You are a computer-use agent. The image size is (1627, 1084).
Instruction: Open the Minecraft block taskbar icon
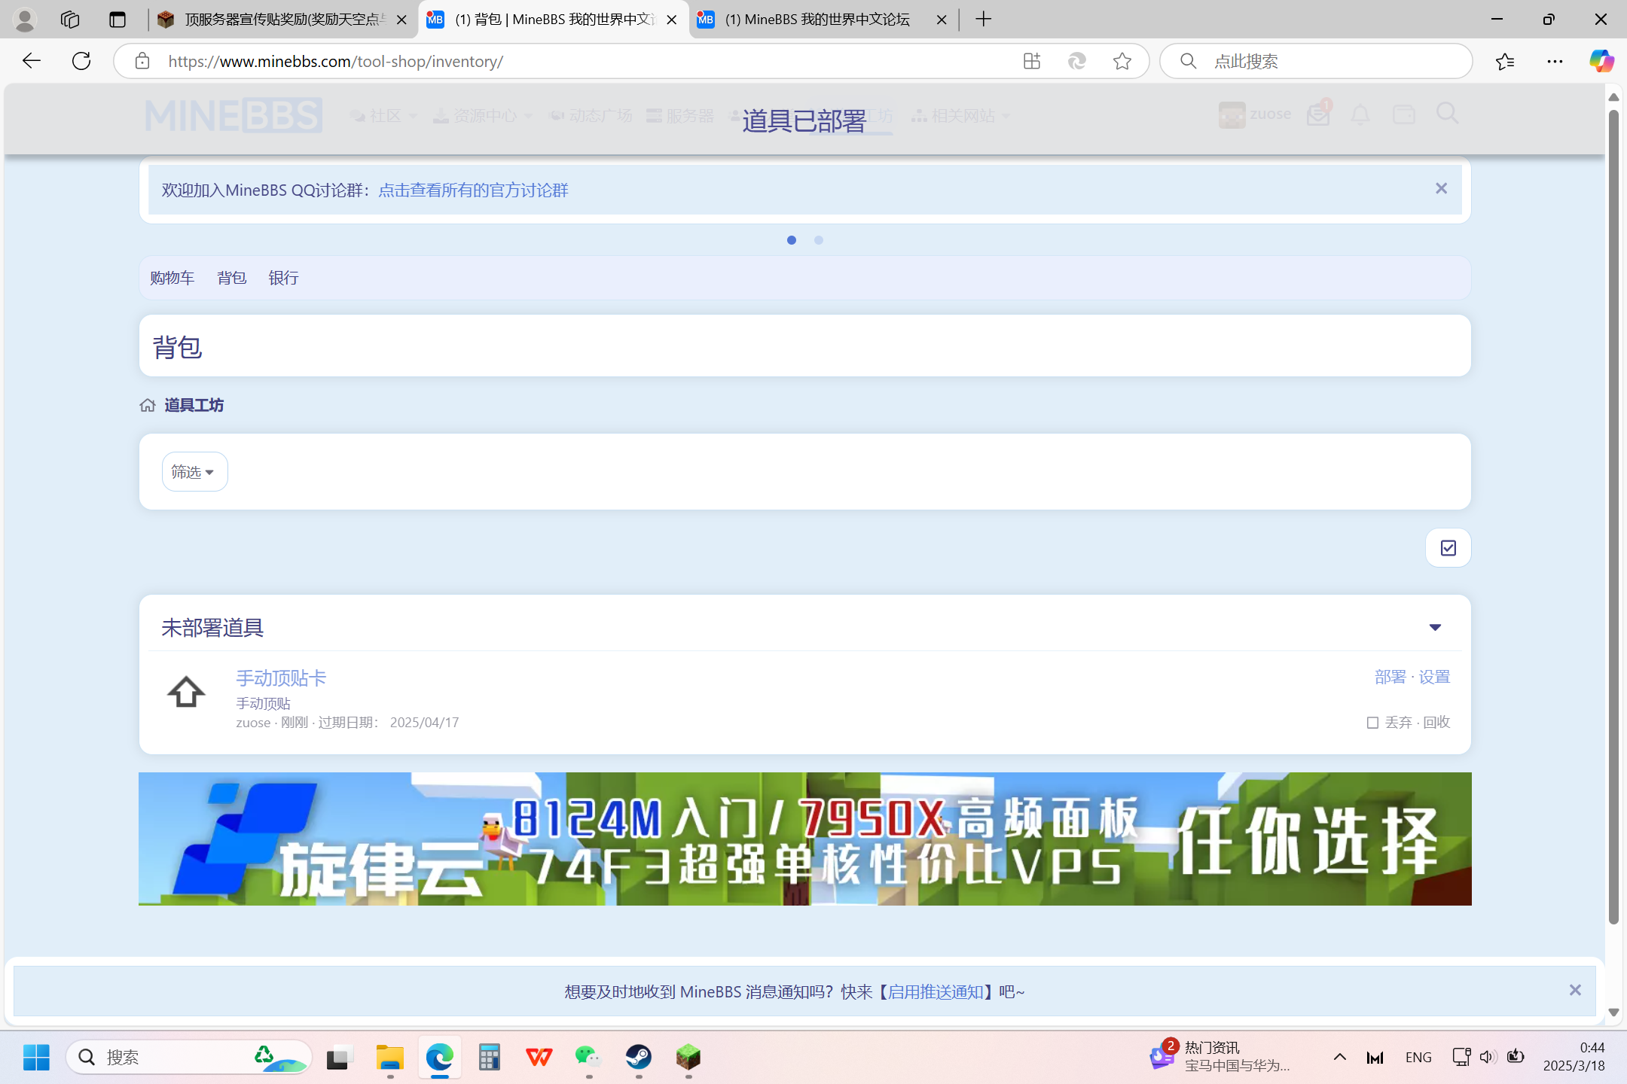click(688, 1058)
